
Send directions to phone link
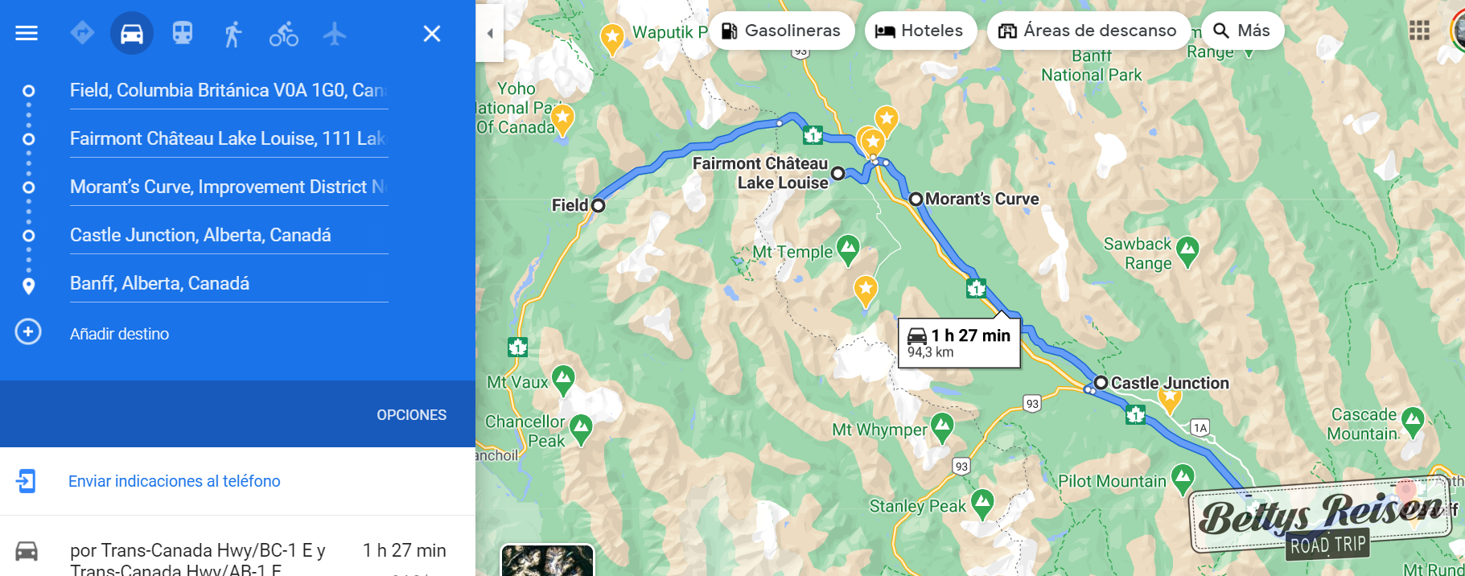pos(175,481)
